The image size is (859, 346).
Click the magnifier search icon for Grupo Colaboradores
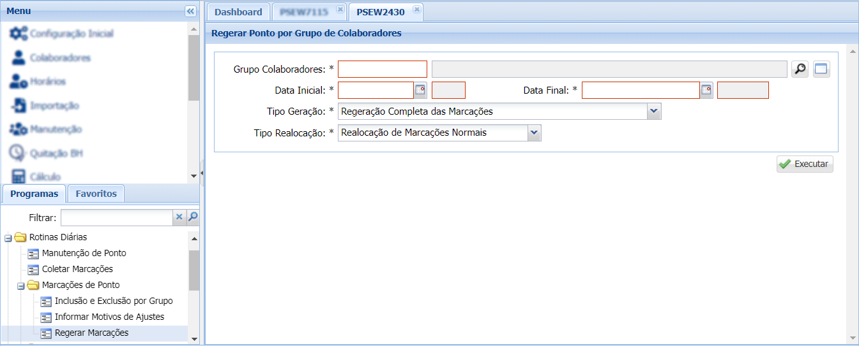800,69
